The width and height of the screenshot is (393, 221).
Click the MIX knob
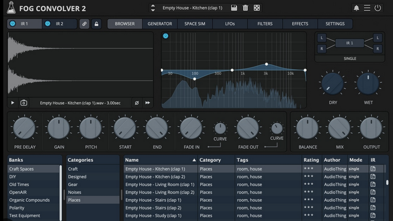339,128
